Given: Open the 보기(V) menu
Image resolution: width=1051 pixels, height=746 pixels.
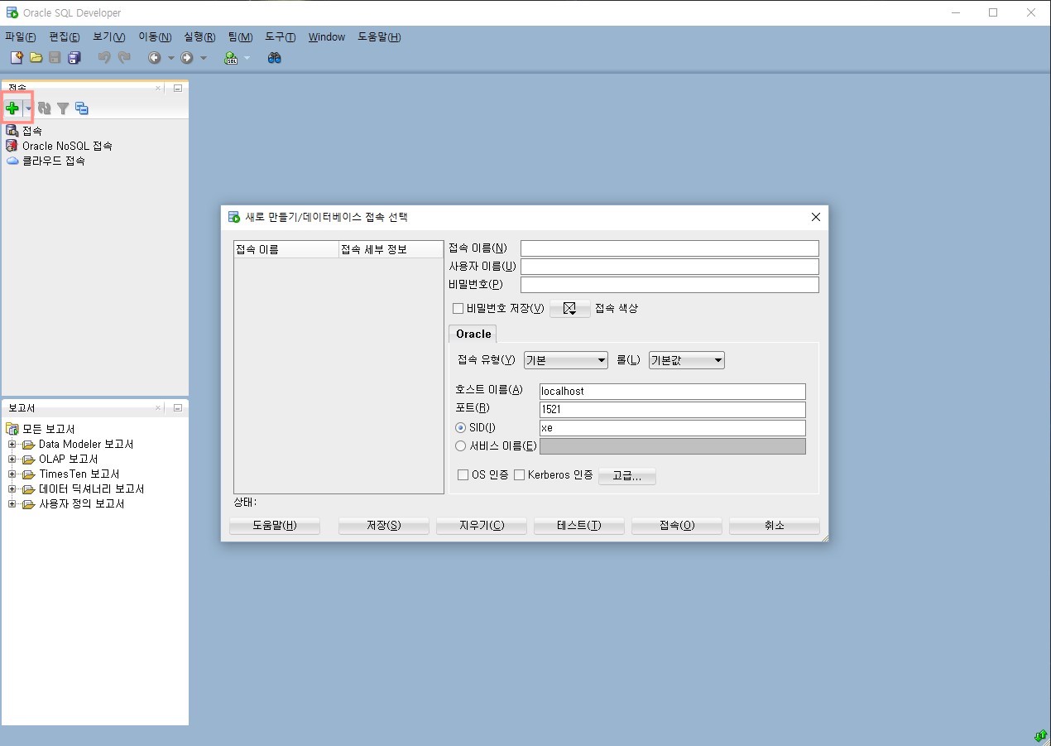Looking at the screenshot, I should 109,37.
